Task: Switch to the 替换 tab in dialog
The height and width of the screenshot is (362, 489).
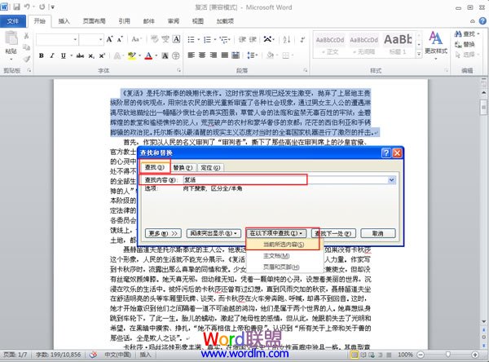Action: pos(179,166)
